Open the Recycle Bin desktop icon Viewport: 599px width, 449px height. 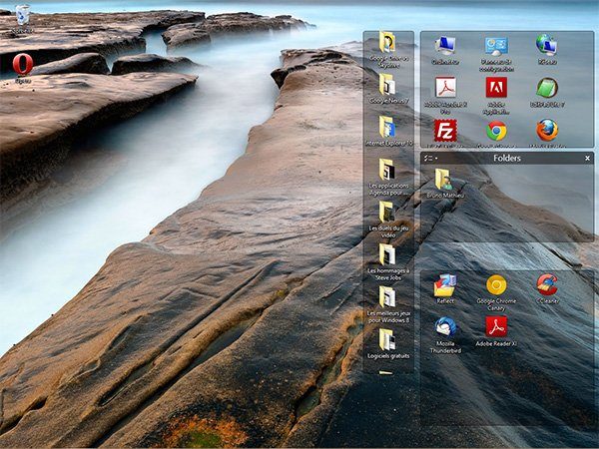click(23, 18)
